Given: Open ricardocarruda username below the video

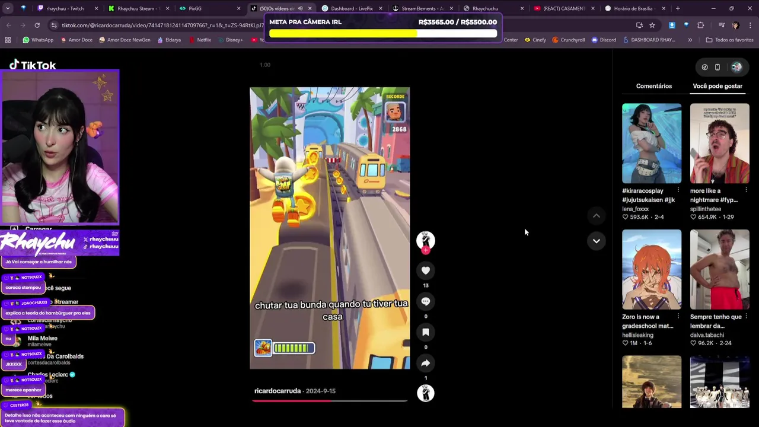Looking at the screenshot, I should [x=278, y=391].
